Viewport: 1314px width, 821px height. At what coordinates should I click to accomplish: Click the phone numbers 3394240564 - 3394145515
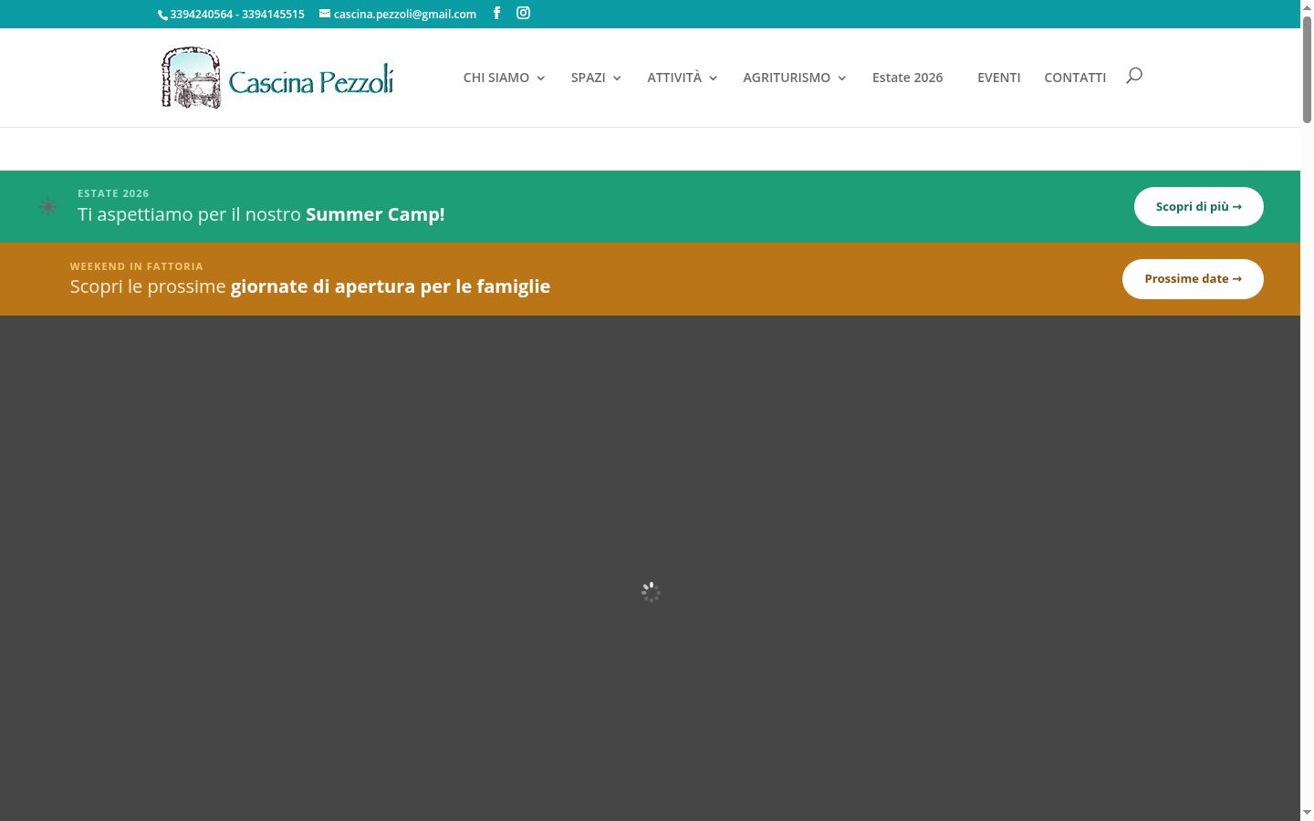click(x=237, y=14)
